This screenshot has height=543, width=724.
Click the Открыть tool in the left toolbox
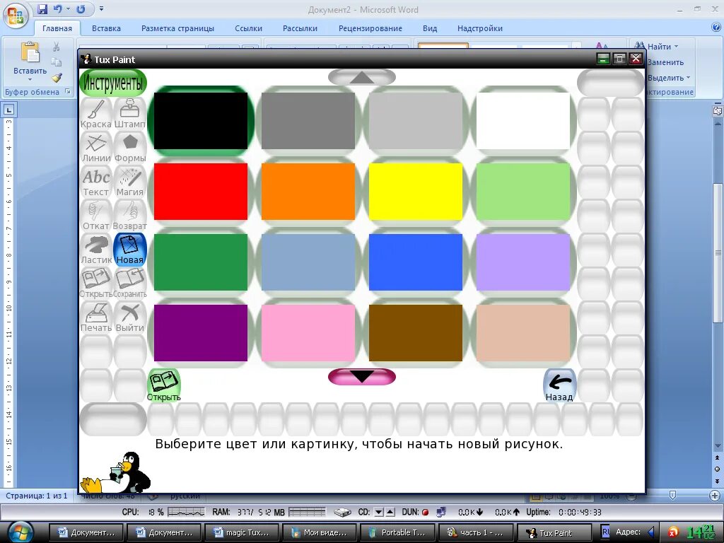click(x=96, y=284)
